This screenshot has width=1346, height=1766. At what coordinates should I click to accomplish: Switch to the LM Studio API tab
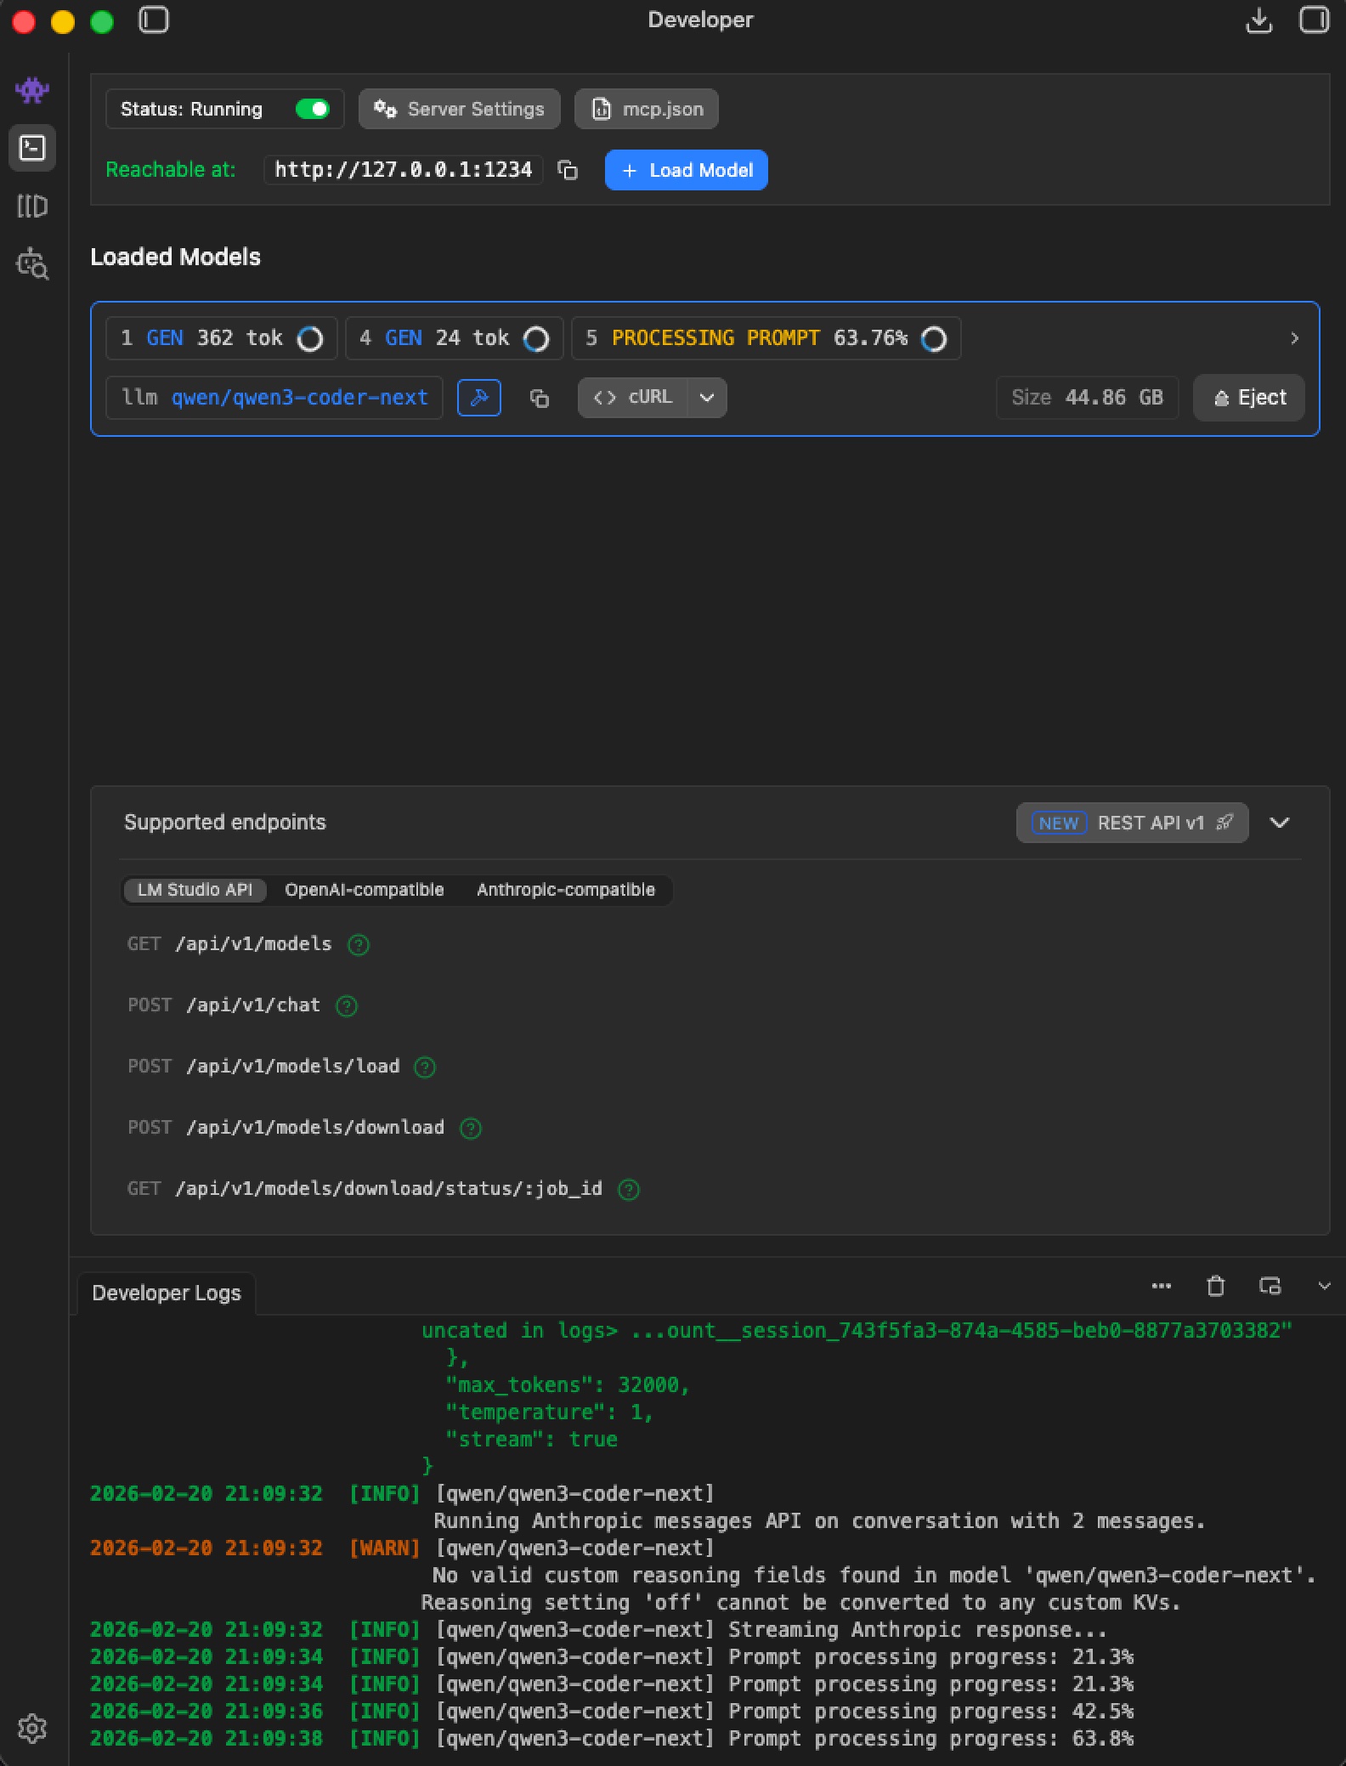click(x=195, y=890)
